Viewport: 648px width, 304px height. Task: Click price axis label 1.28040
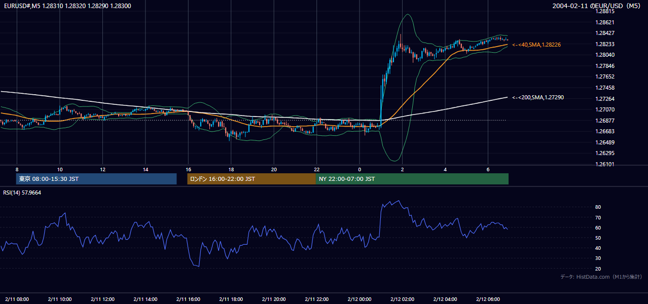coord(604,55)
